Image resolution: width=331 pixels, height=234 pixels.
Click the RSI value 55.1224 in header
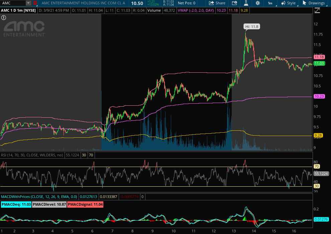click(73, 155)
